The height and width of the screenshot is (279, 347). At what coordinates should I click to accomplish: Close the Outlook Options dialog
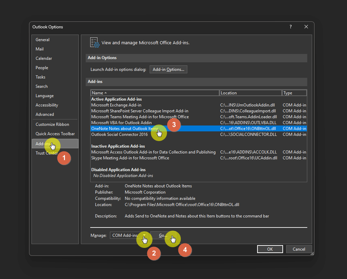(x=306, y=27)
